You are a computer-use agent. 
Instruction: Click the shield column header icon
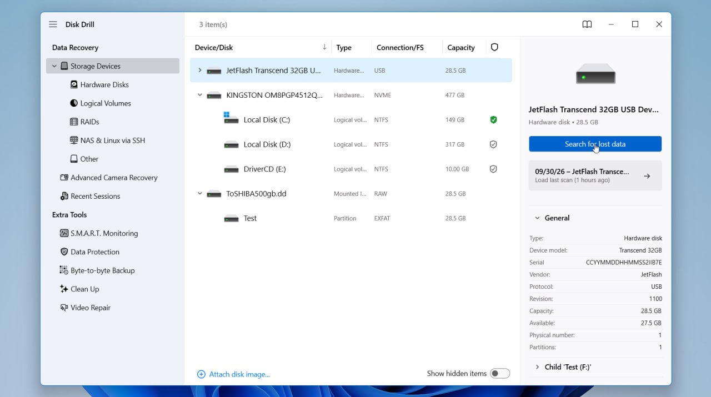pyautogui.click(x=494, y=47)
